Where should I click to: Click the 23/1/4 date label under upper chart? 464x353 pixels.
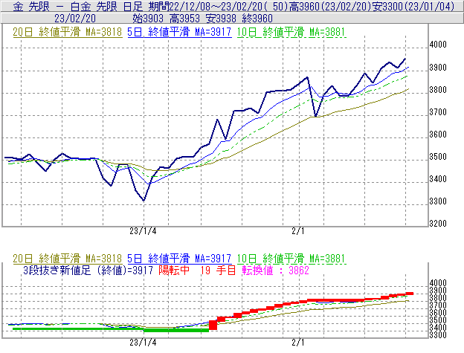click(143, 231)
